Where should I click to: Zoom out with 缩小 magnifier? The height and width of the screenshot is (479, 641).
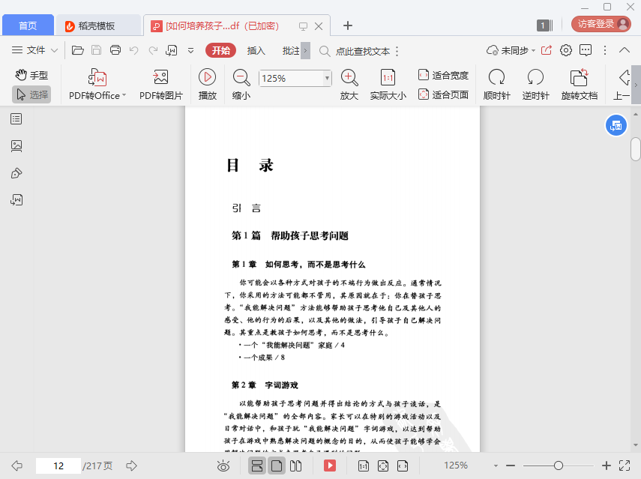(x=241, y=84)
